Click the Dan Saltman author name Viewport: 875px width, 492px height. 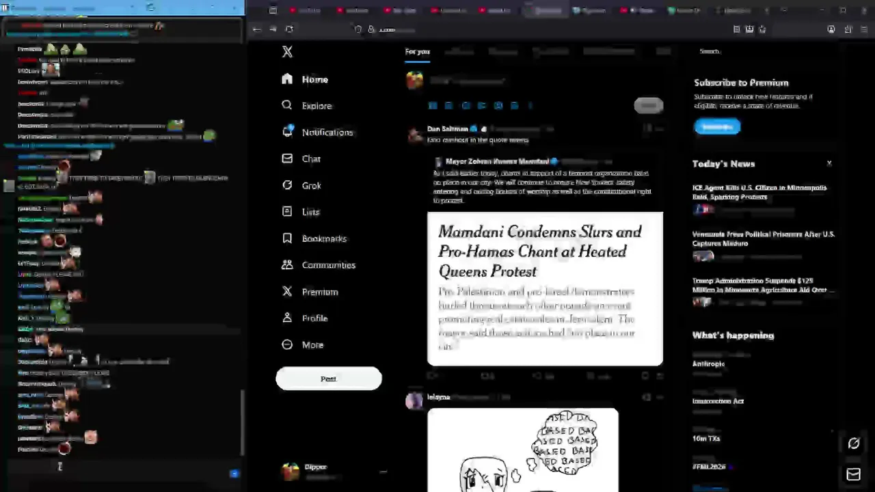pos(447,128)
